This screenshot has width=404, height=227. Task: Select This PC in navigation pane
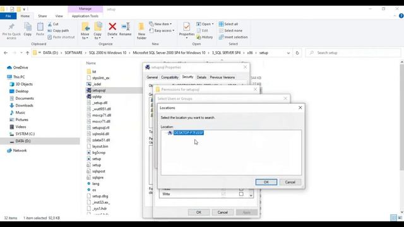click(x=16, y=77)
